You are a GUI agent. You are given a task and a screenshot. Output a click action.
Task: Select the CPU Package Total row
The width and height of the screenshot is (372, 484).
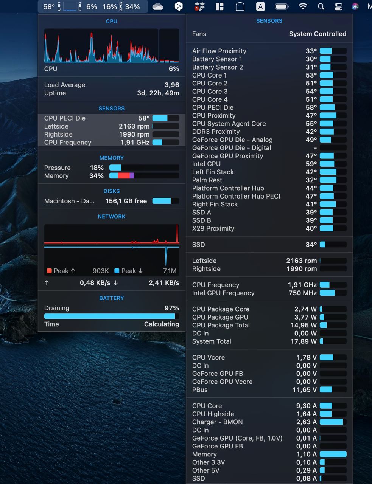[x=269, y=325]
